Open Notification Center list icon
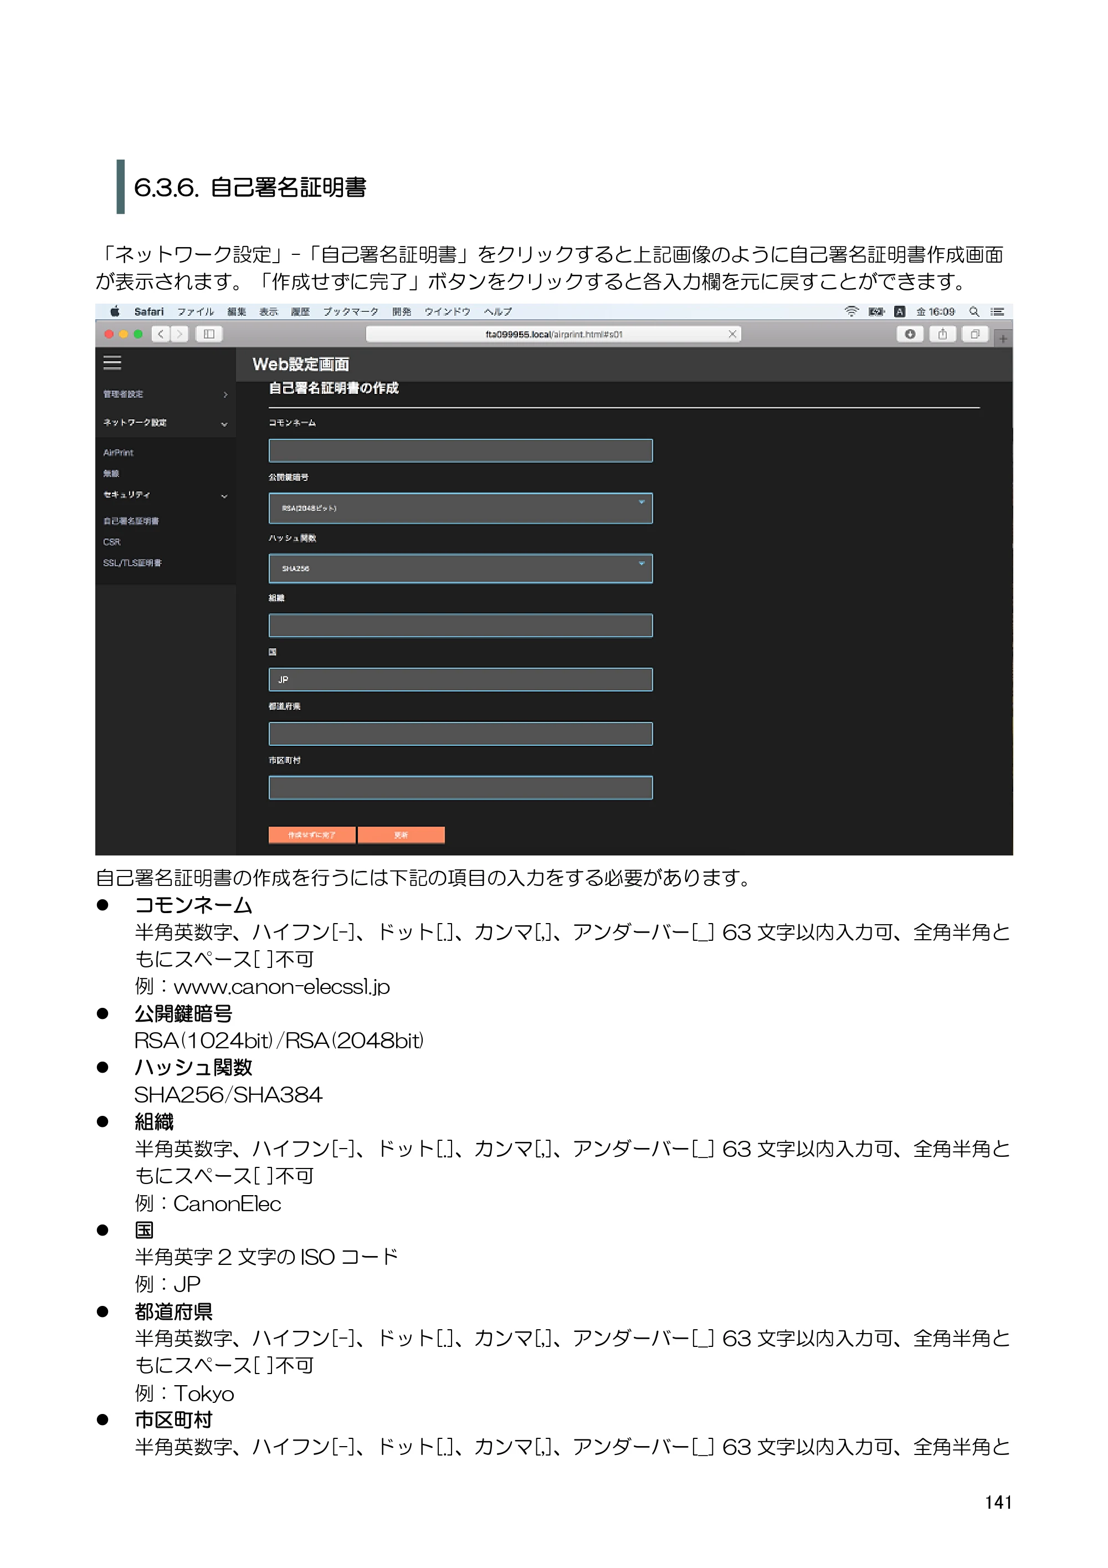Viewport: 1108px width, 1568px height. click(x=997, y=311)
